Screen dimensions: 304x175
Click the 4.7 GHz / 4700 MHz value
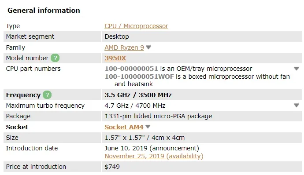[x=135, y=106]
